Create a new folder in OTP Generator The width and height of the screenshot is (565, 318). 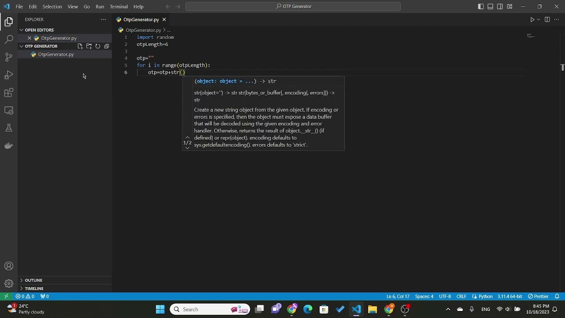coord(89,46)
